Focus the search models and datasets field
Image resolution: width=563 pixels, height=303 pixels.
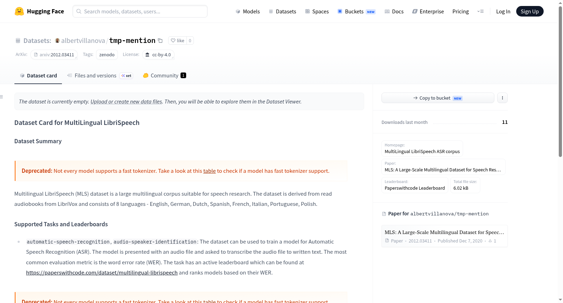click(x=140, y=11)
